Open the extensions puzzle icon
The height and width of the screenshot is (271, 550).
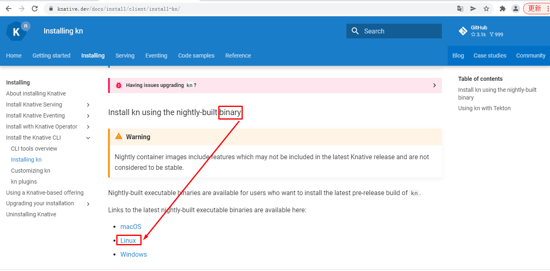[503, 9]
